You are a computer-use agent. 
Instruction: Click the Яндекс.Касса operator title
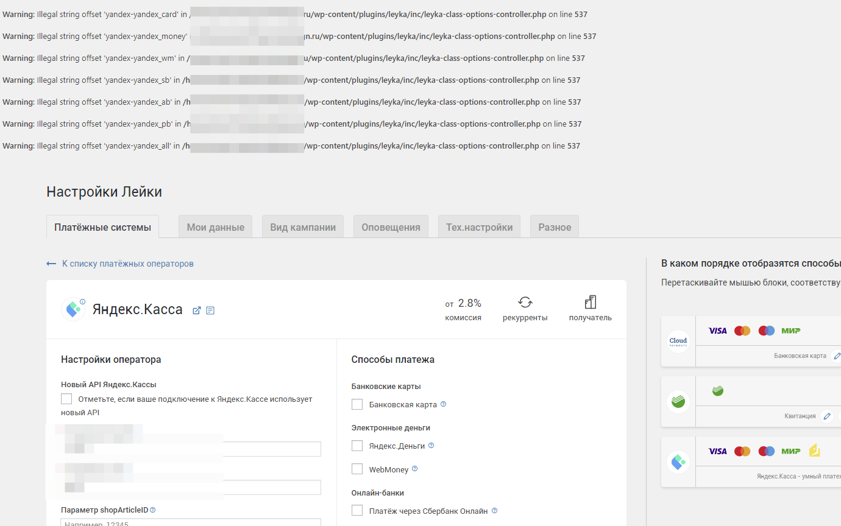coord(138,309)
